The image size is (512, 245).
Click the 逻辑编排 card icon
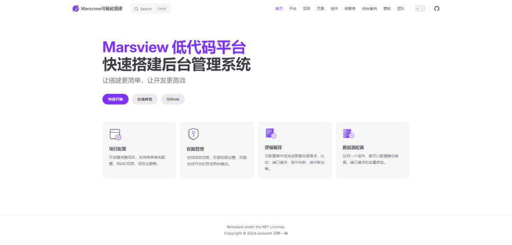coord(271,134)
